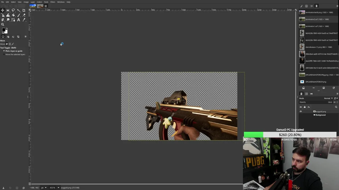The image size is (339, 190).
Task: Close current image tab with X
Action: 46,6
